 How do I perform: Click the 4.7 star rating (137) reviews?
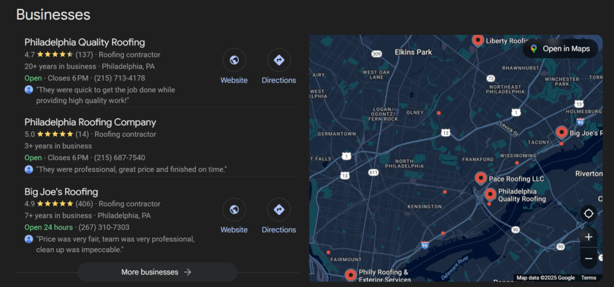coord(58,55)
